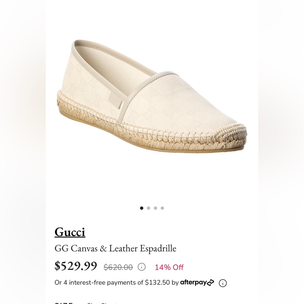The height and width of the screenshot is (304, 304).
Task: Click the carousel dot progress indicator row
Action: 152,208
